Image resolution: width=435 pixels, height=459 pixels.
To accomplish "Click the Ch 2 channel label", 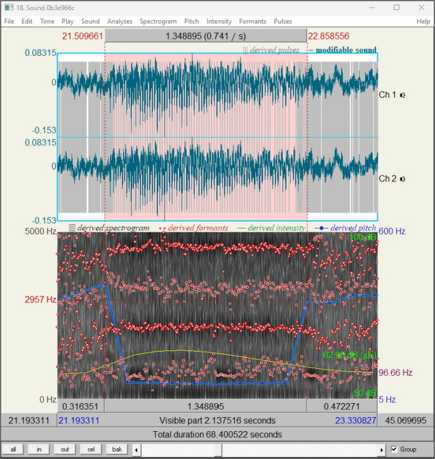I will [x=387, y=178].
